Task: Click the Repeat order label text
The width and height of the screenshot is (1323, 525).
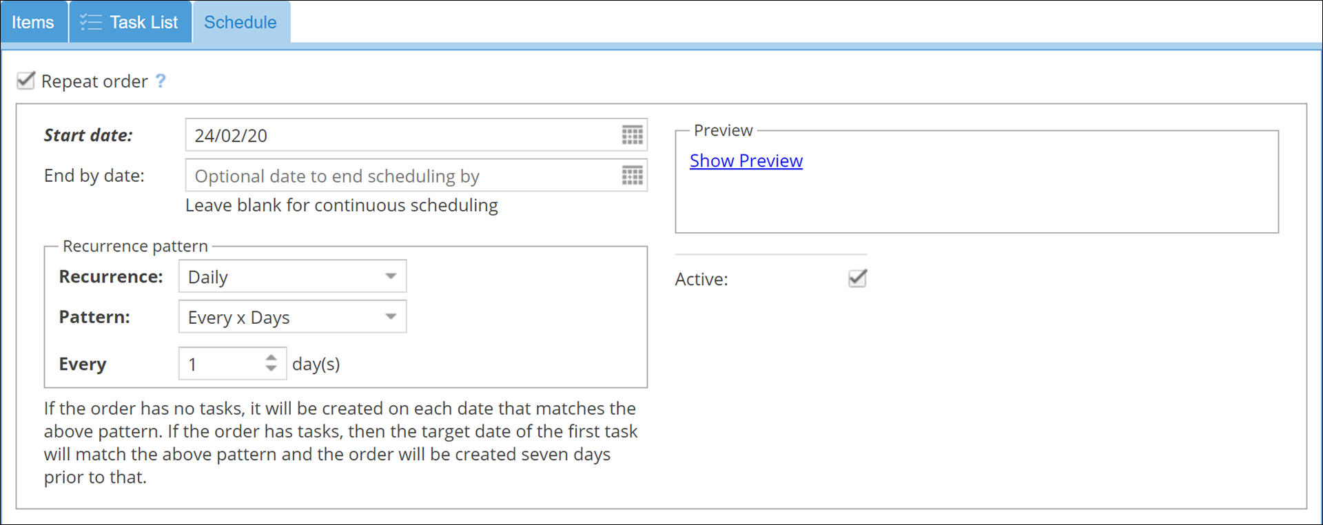Action: coord(94,81)
